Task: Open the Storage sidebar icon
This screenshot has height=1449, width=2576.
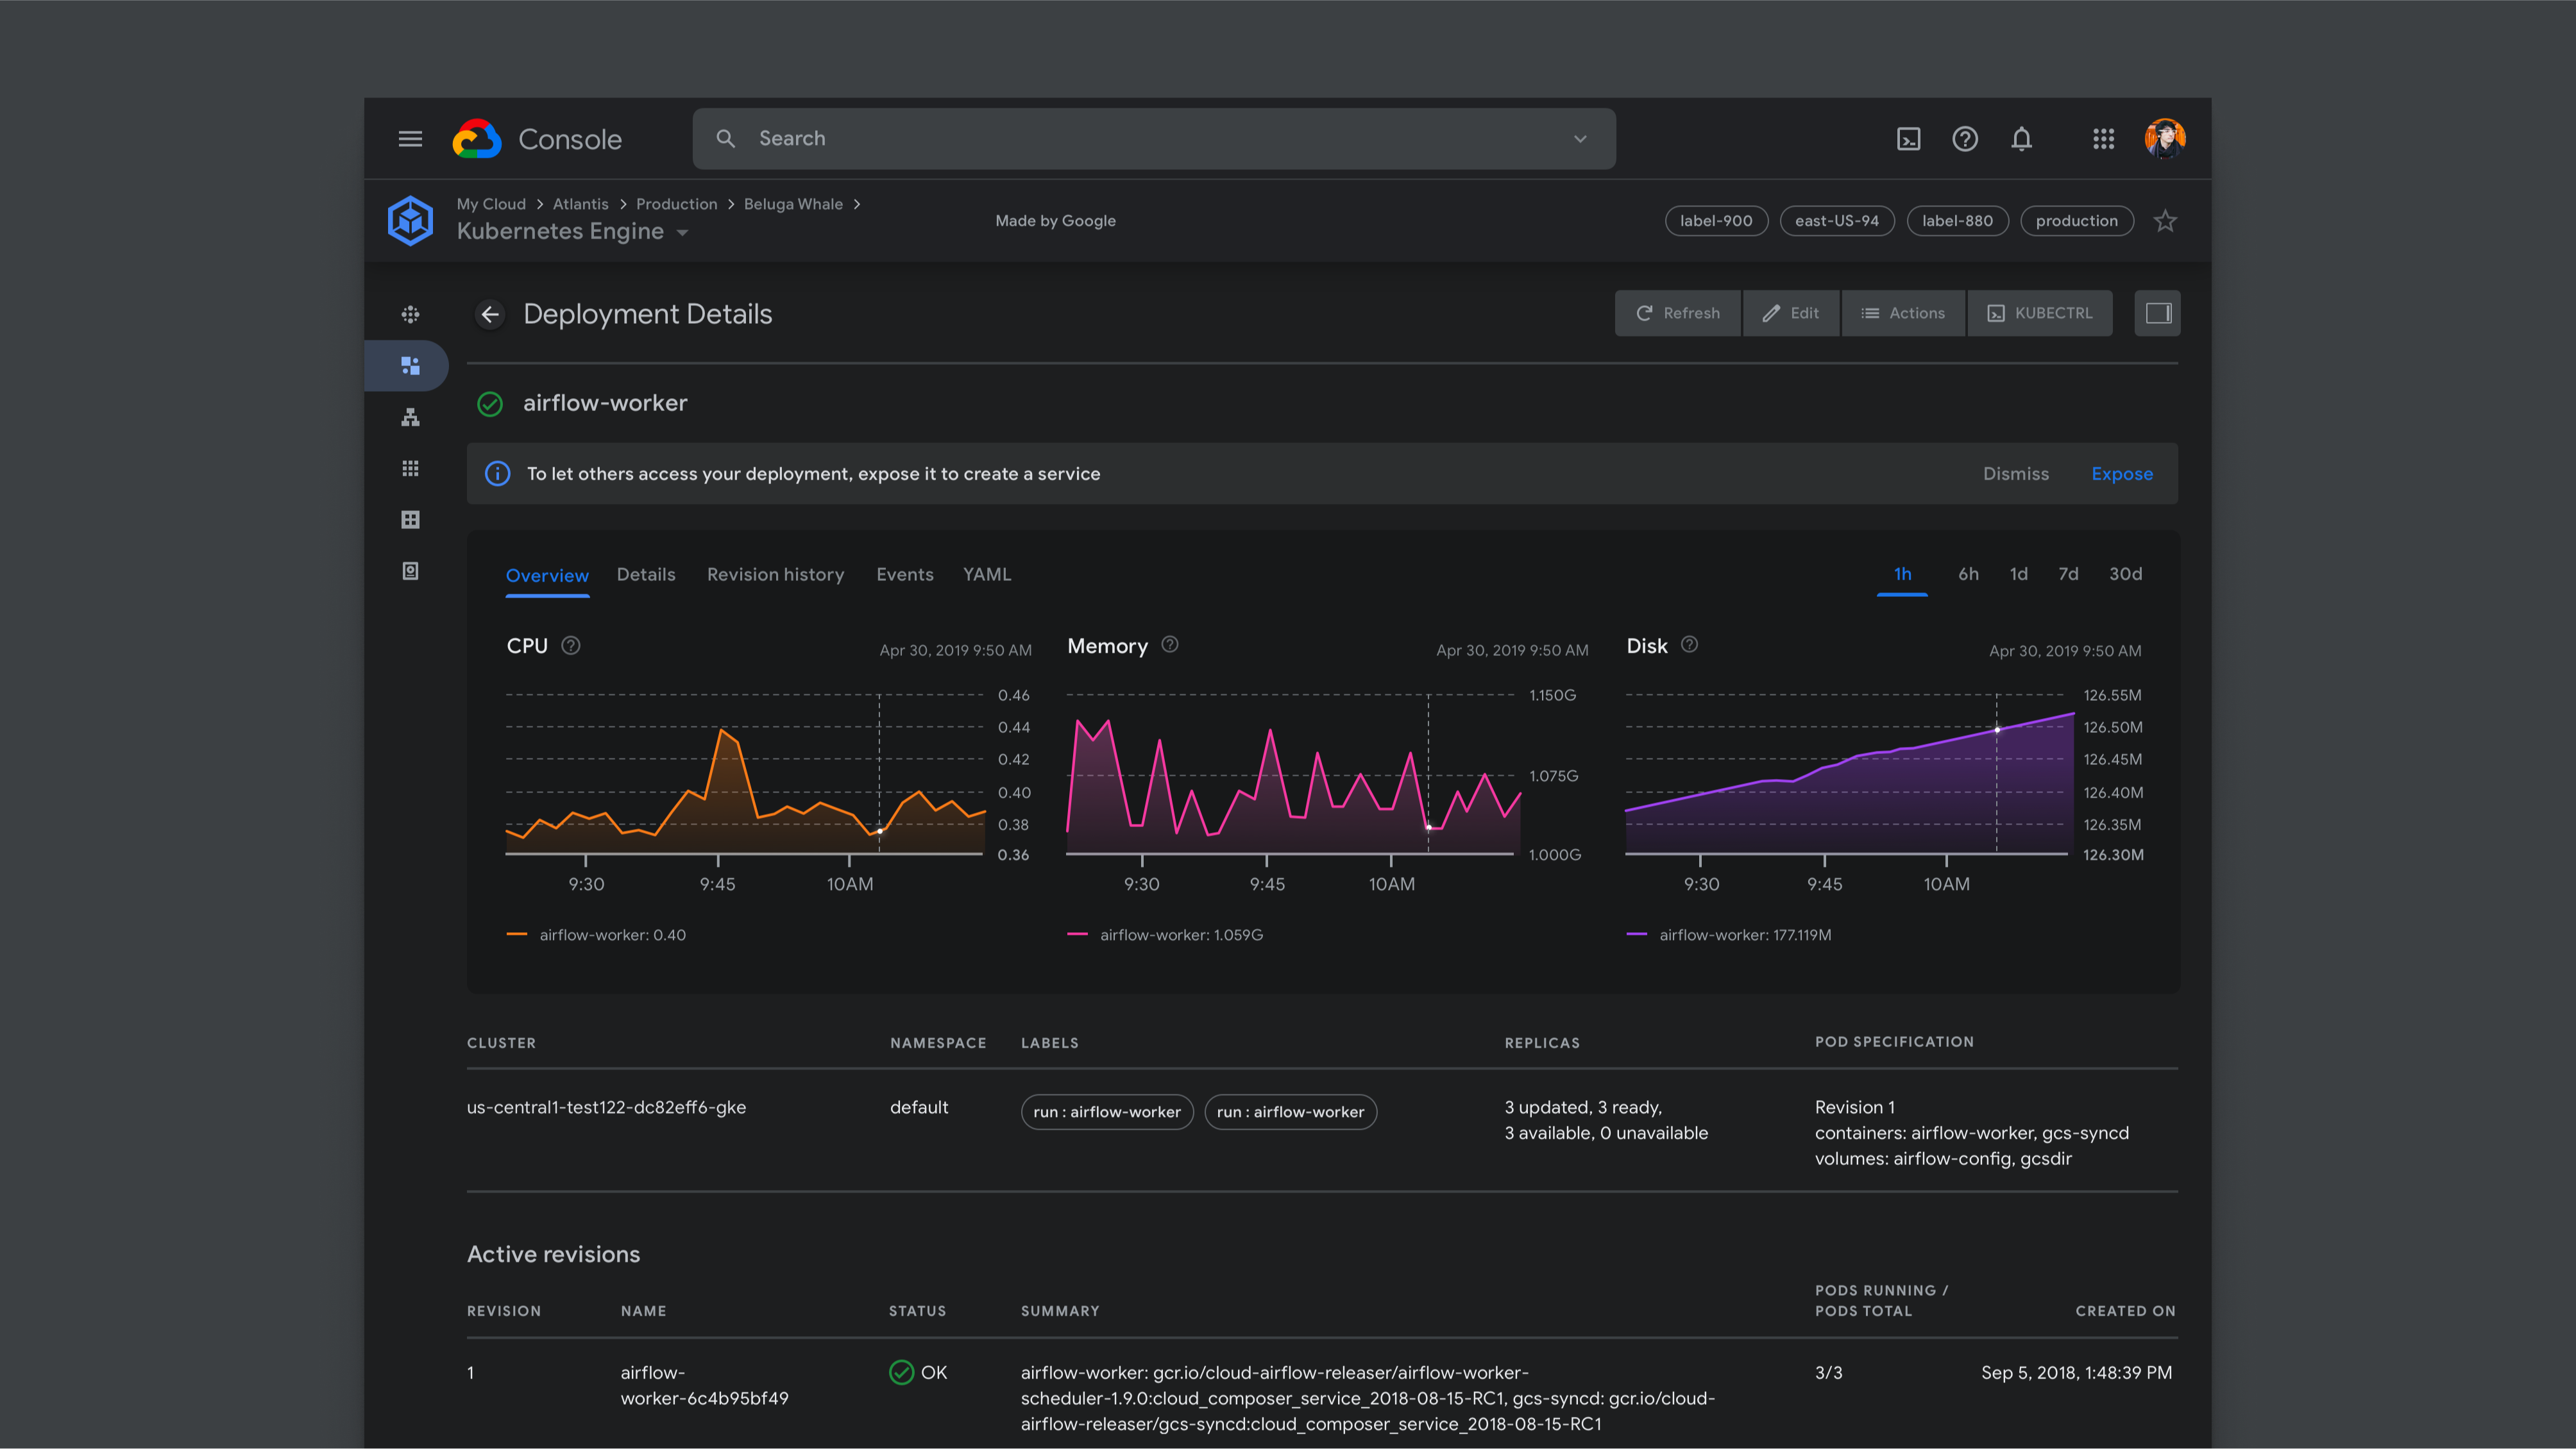Action: tap(410, 571)
